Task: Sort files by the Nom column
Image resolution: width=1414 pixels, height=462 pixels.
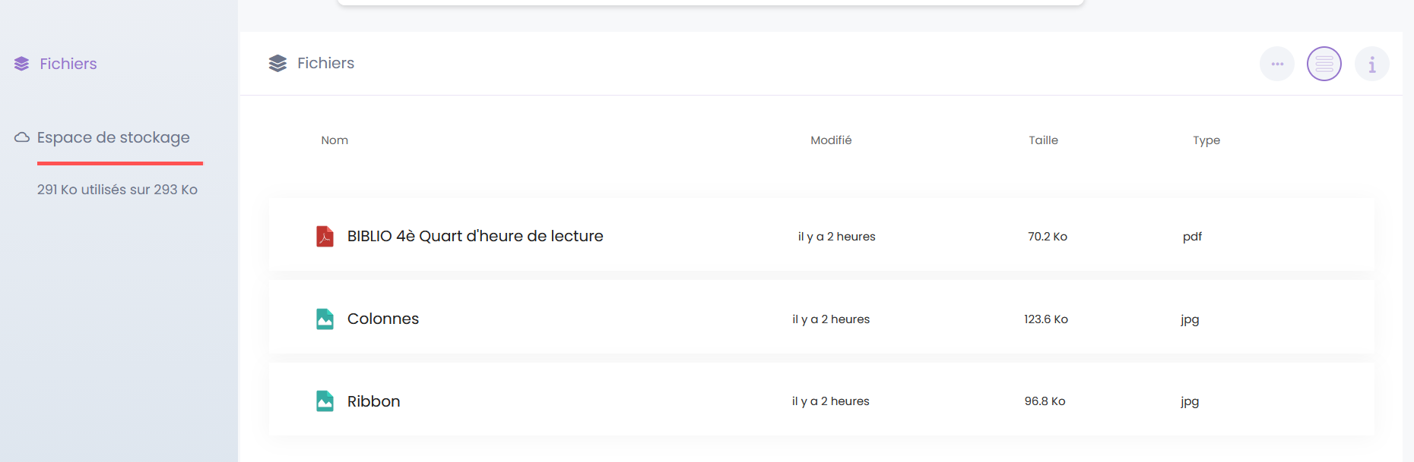Action: pyautogui.click(x=334, y=140)
